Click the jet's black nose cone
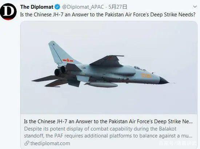Viewport: 200px width, 149px height. [x=164, y=81]
